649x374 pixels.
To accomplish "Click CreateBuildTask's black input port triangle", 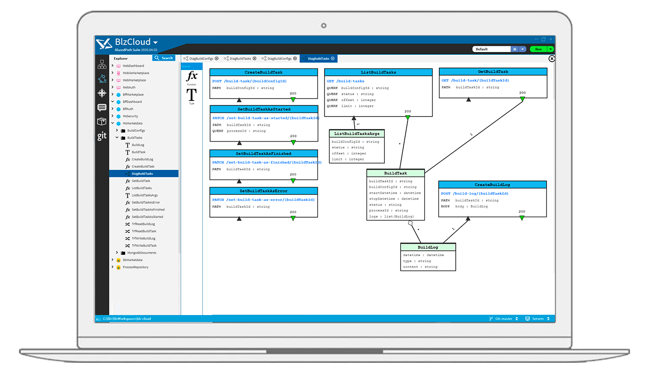I will coord(239,100).
